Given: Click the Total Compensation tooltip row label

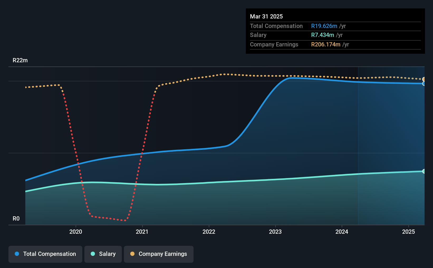Looking at the screenshot, I should point(276,26).
